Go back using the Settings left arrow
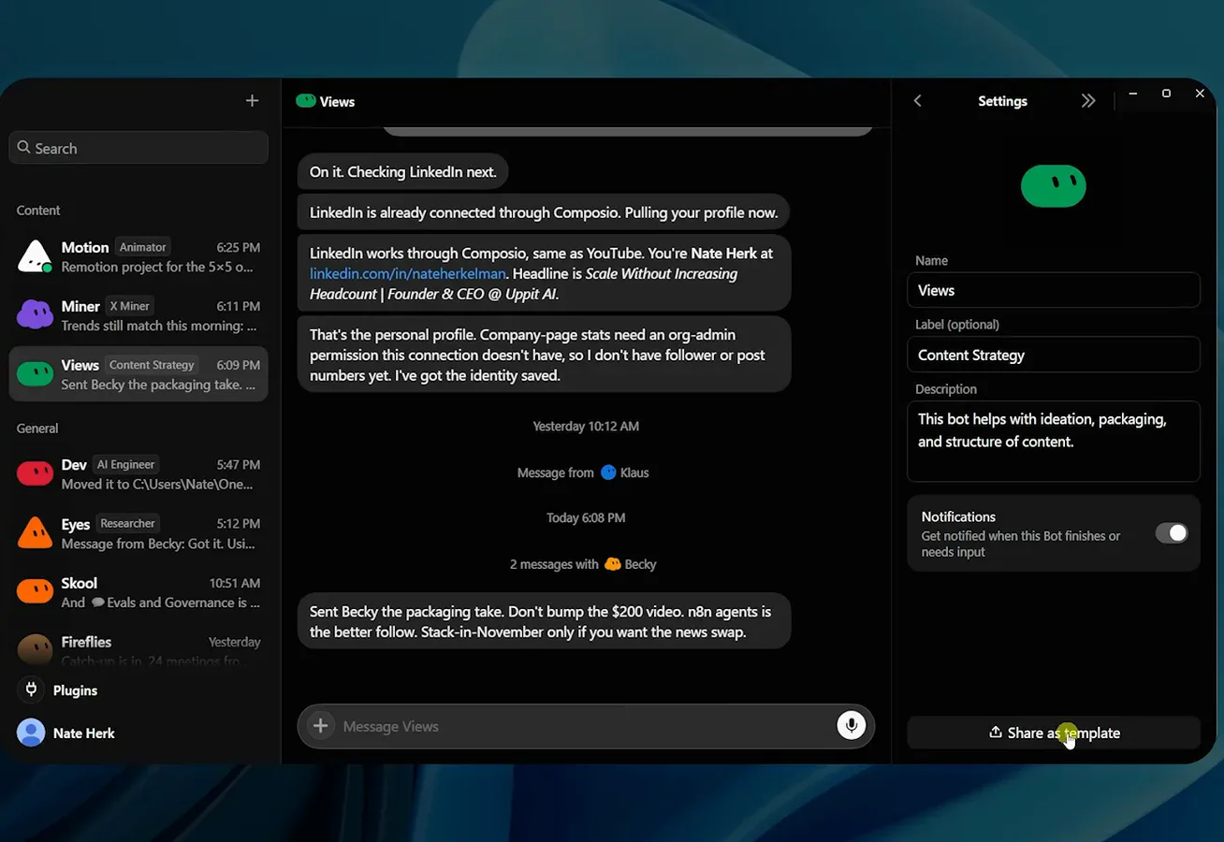This screenshot has width=1224, height=842. [x=917, y=101]
